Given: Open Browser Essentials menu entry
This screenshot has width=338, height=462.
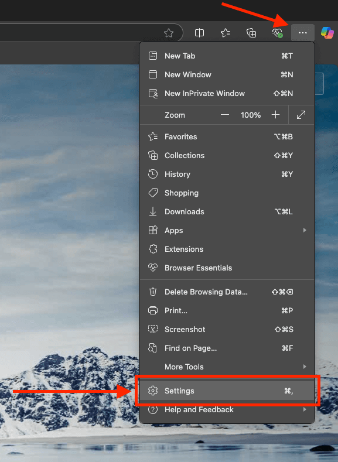Looking at the screenshot, I should tap(227, 268).
